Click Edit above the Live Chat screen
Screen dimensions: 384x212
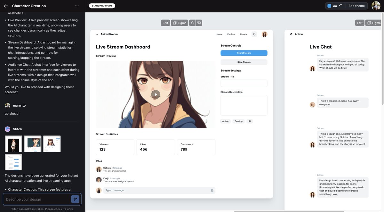coord(360,23)
